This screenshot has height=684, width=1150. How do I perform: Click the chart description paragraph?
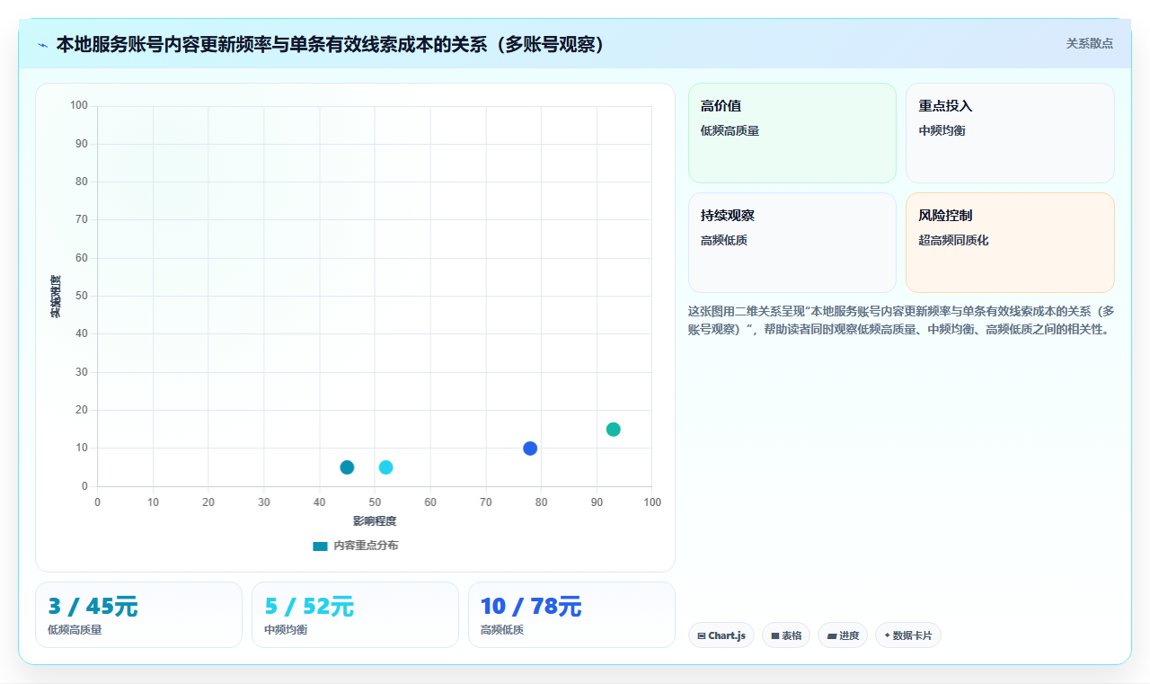point(901,320)
